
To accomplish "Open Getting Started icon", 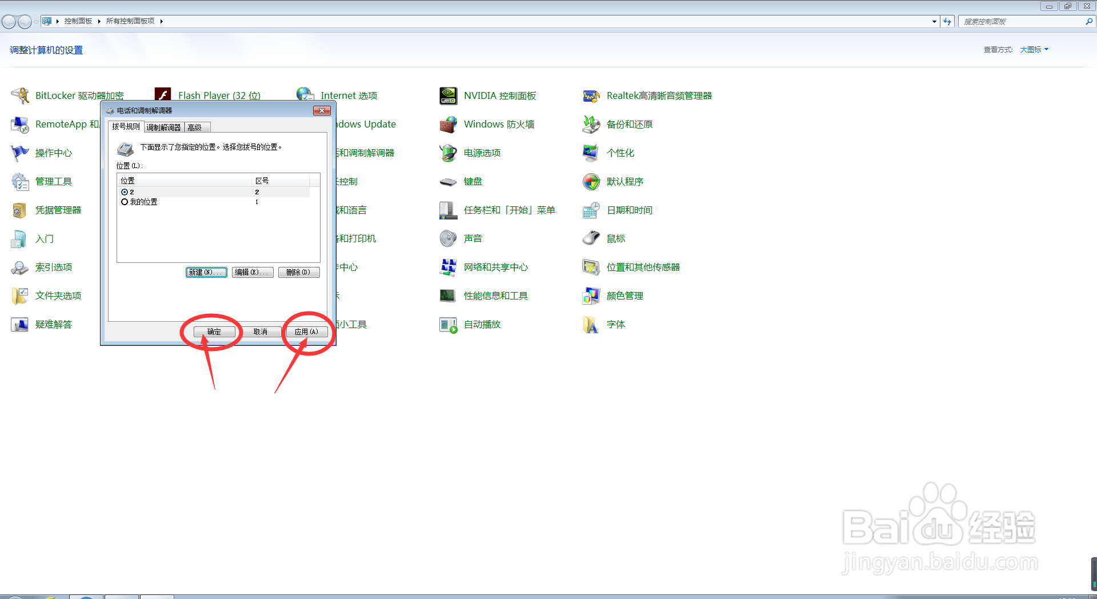I will [x=20, y=238].
